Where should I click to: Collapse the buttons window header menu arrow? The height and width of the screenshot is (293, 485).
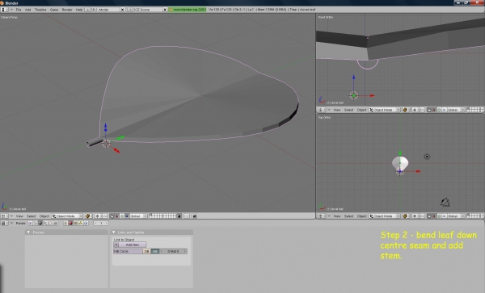coord(11,223)
